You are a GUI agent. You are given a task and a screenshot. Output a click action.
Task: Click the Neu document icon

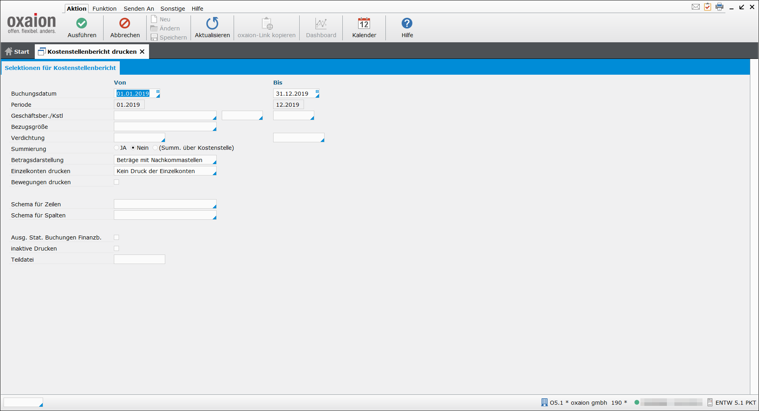pyautogui.click(x=154, y=19)
